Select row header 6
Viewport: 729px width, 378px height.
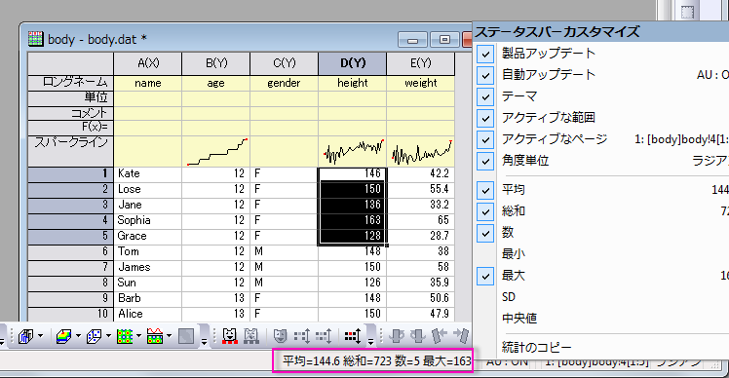point(70,252)
